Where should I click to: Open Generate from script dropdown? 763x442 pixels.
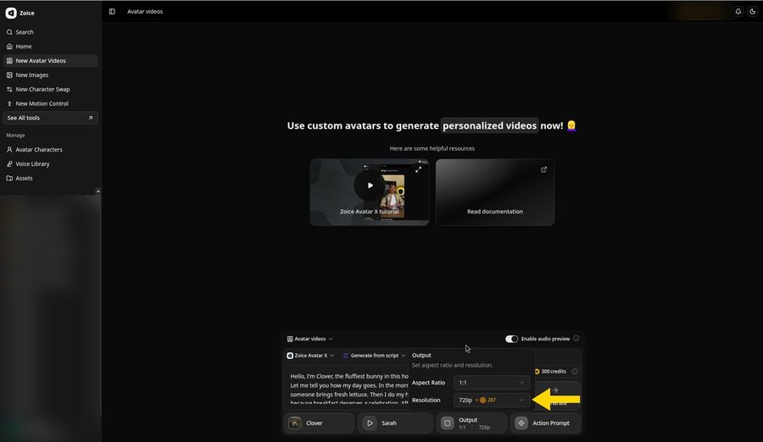374,356
